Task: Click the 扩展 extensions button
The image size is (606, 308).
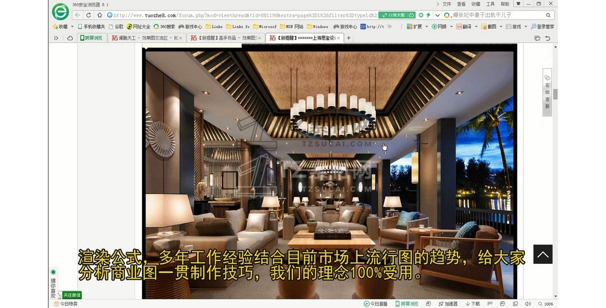Action: [x=414, y=27]
